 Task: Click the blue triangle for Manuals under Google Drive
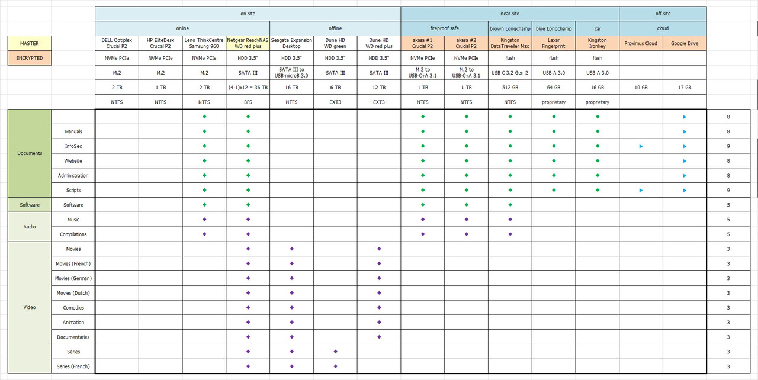tap(685, 131)
